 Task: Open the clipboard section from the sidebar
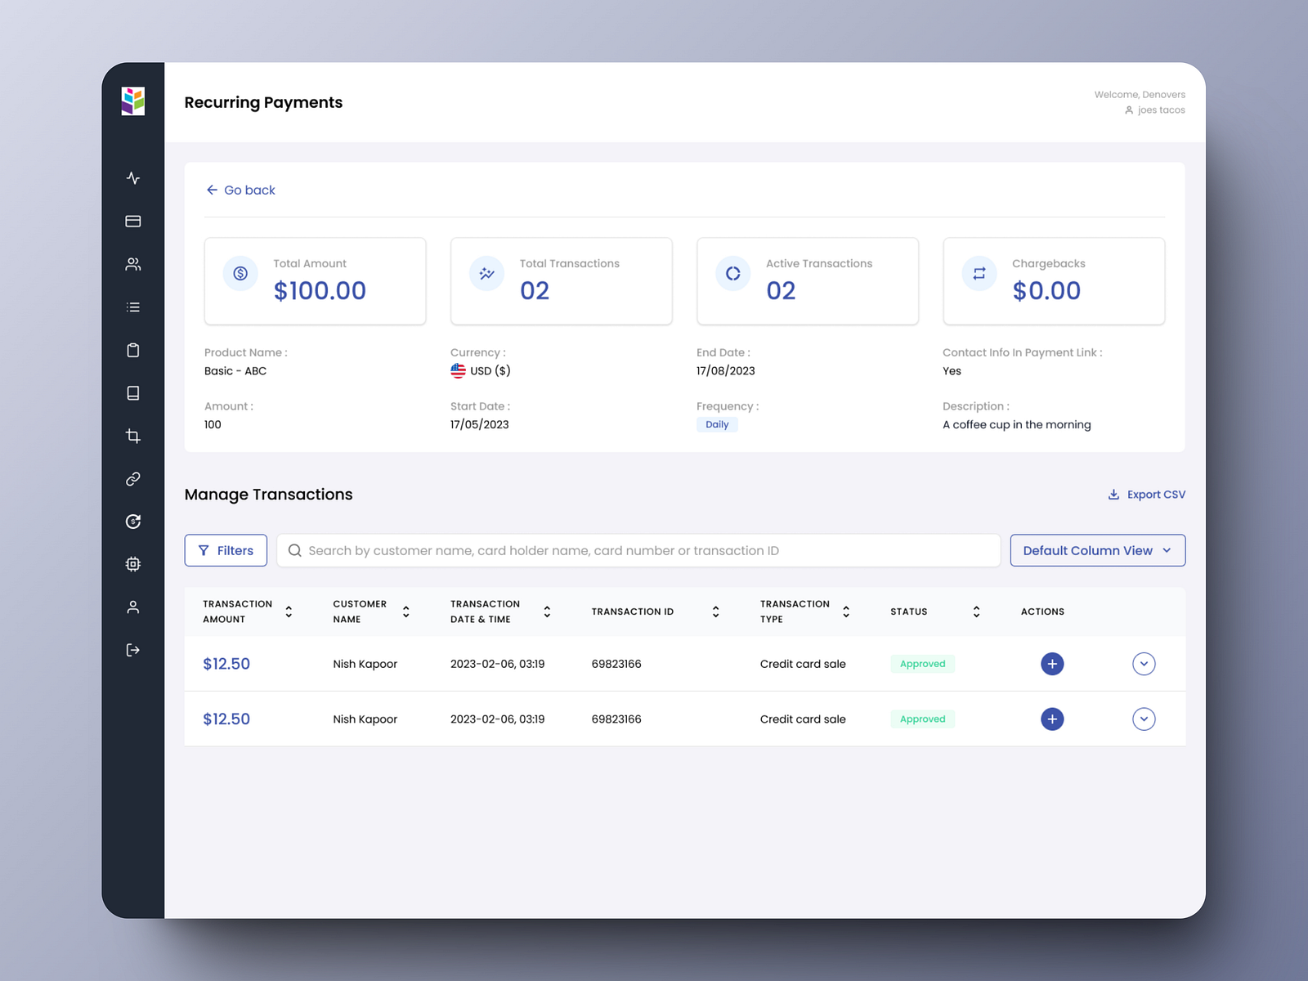point(132,350)
